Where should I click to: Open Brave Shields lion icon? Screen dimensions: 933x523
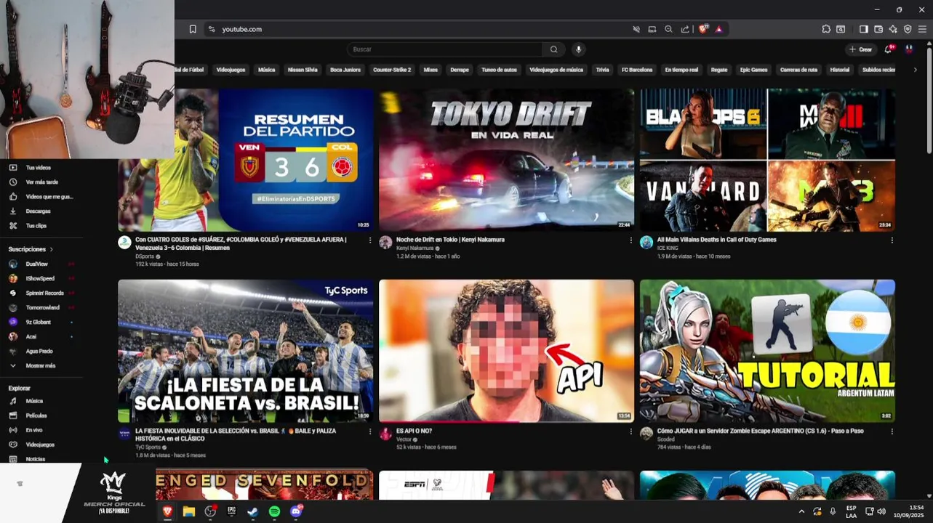[x=703, y=29]
